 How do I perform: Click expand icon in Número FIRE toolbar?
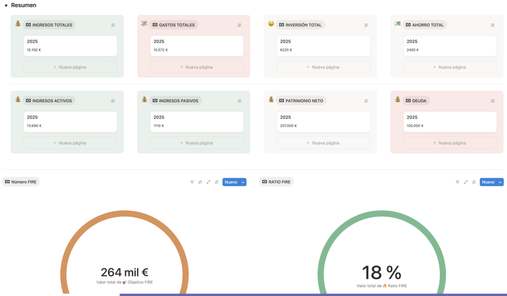(208, 182)
